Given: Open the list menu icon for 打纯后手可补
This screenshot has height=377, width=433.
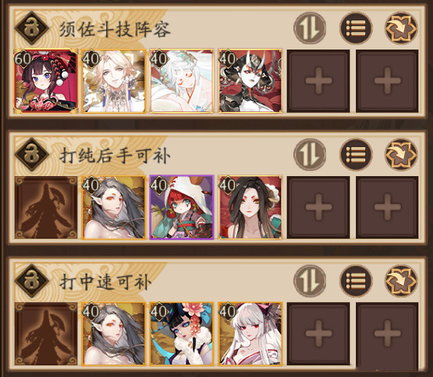Looking at the screenshot, I should [x=356, y=155].
